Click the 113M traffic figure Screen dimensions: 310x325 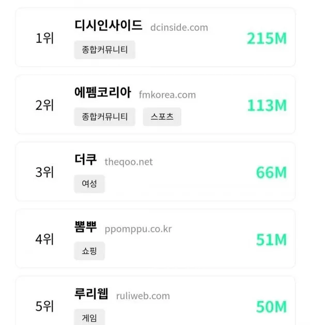click(267, 106)
